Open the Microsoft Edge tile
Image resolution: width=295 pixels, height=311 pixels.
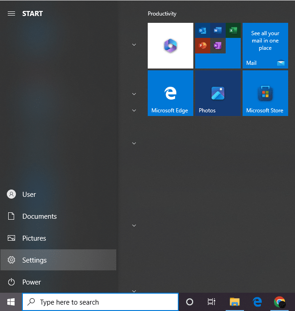[170, 93]
